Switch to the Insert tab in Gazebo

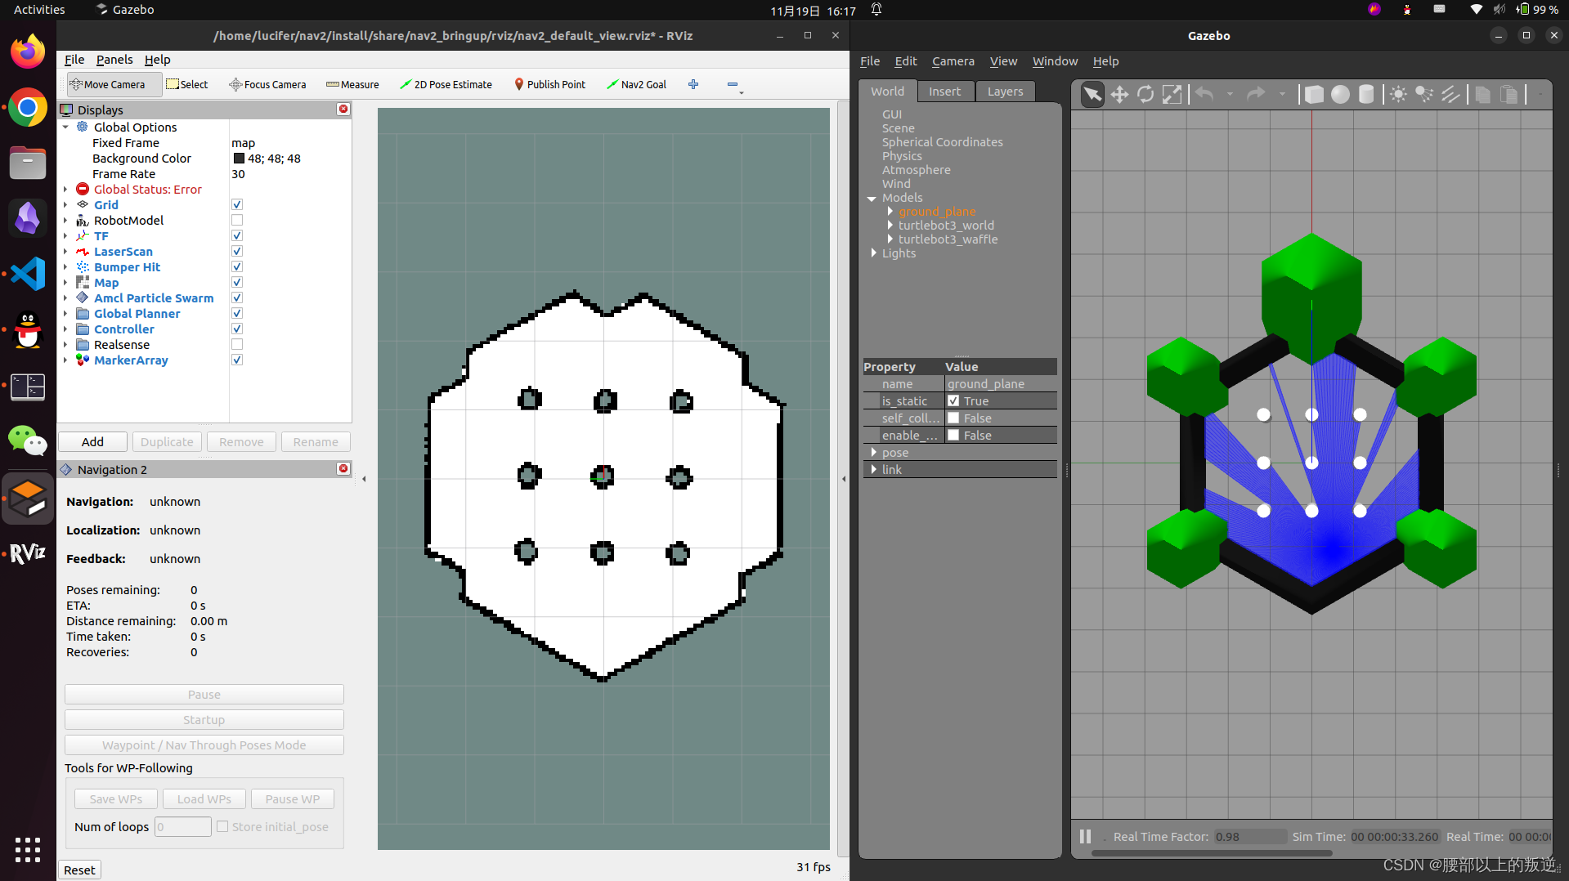point(945,91)
